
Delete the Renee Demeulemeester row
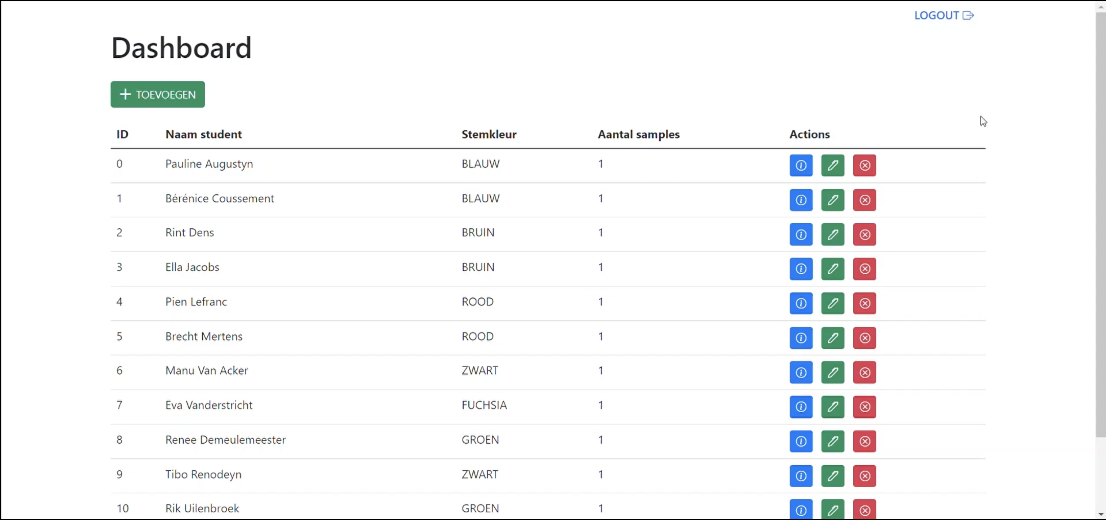864,441
